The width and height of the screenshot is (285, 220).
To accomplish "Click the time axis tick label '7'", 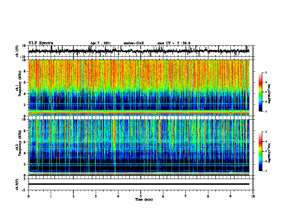I will [186, 196].
